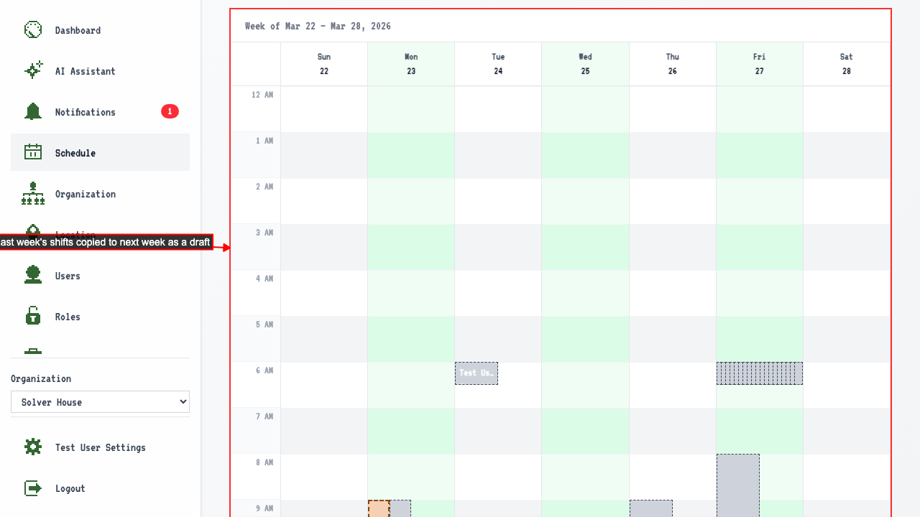Click the red notification count badge
The image size is (920, 517).
tap(170, 111)
